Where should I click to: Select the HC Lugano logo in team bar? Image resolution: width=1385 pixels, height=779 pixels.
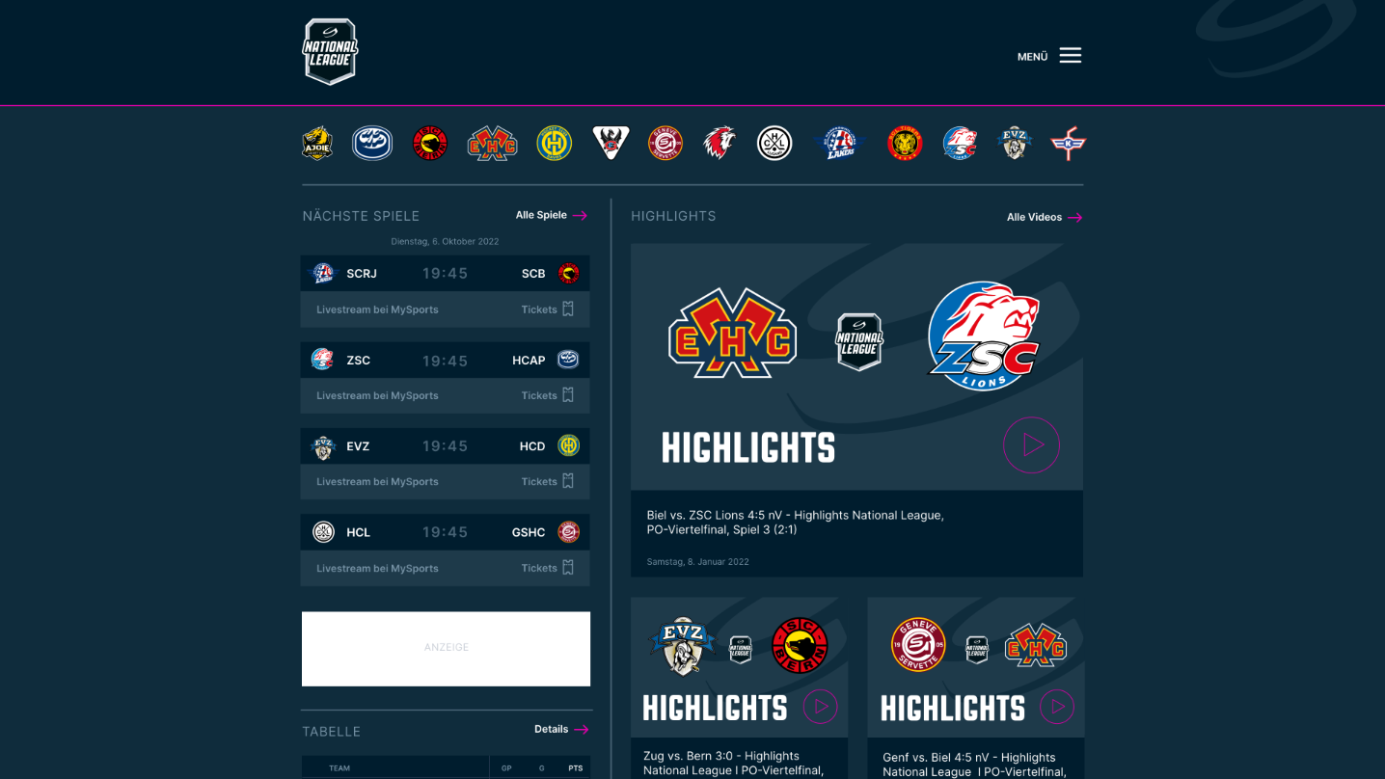point(774,144)
